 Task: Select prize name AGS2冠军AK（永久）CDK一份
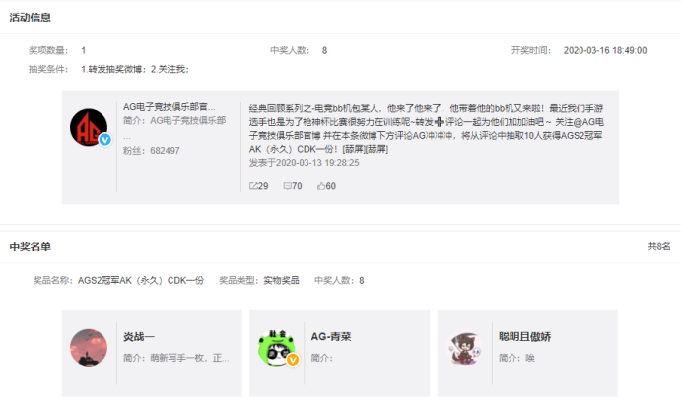coord(141,281)
